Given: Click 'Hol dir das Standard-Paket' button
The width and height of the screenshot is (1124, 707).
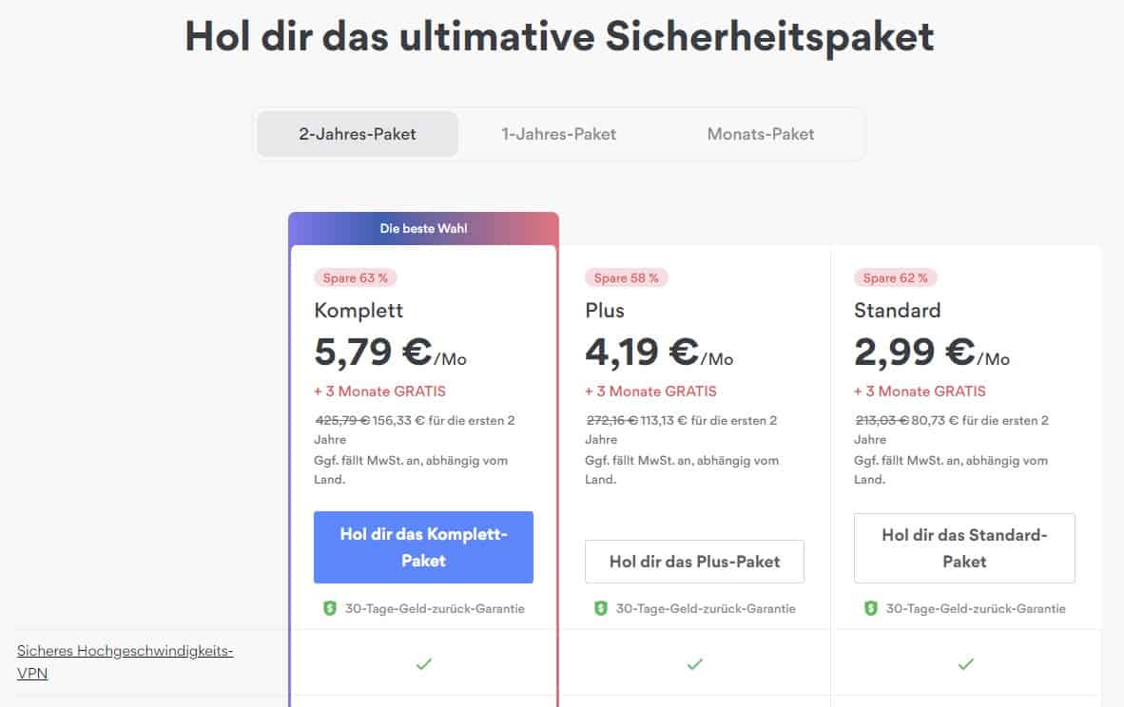Looking at the screenshot, I should (964, 548).
